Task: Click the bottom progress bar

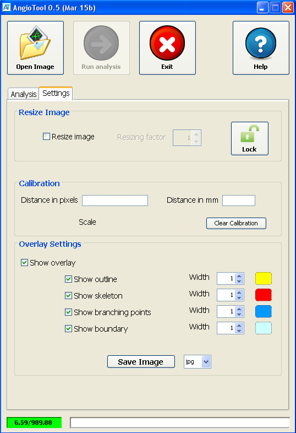Action: (180, 423)
